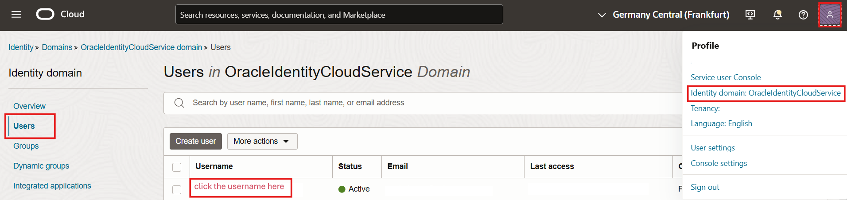This screenshot has width=847, height=200.
Task: Select Dynamic groups in the sidebar
Action: (41, 166)
